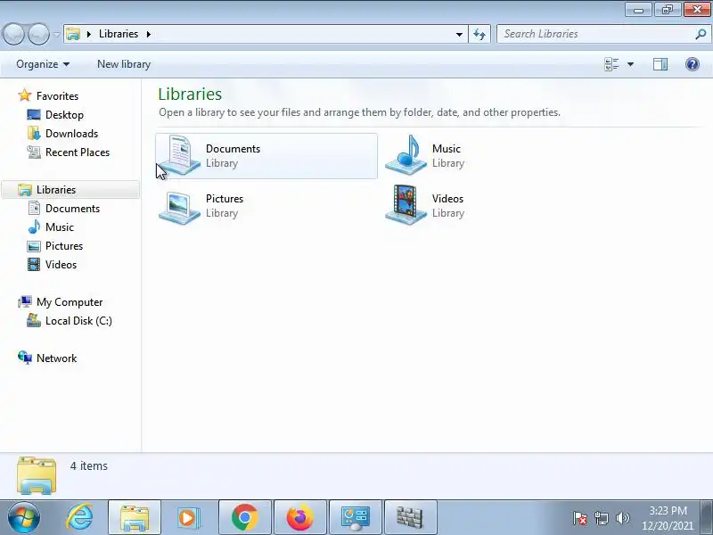Open the Help button
Viewport: 713px width, 535px height.
693,64
